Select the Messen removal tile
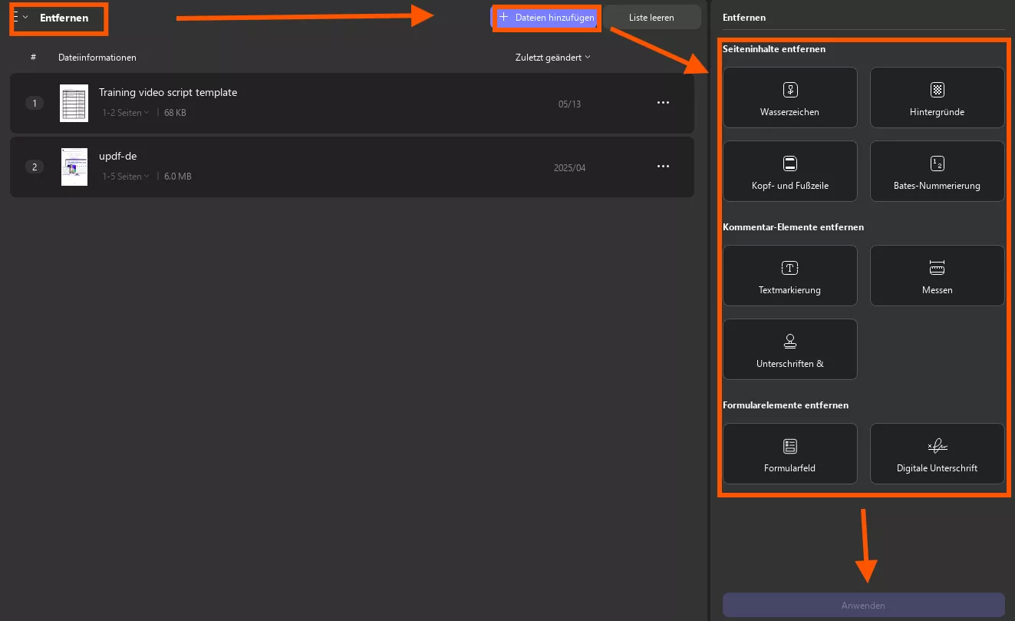1015x621 pixels. point(937,276)
